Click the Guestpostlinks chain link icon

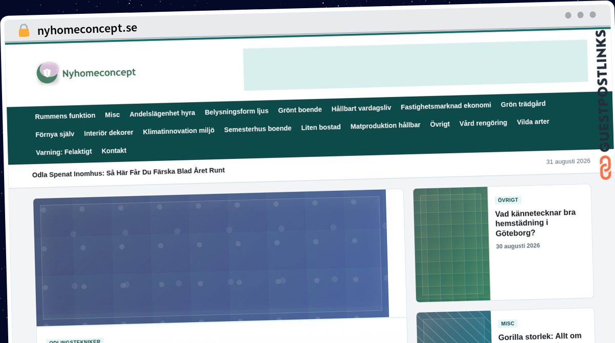pyautogui.click(x=605, y=167)
